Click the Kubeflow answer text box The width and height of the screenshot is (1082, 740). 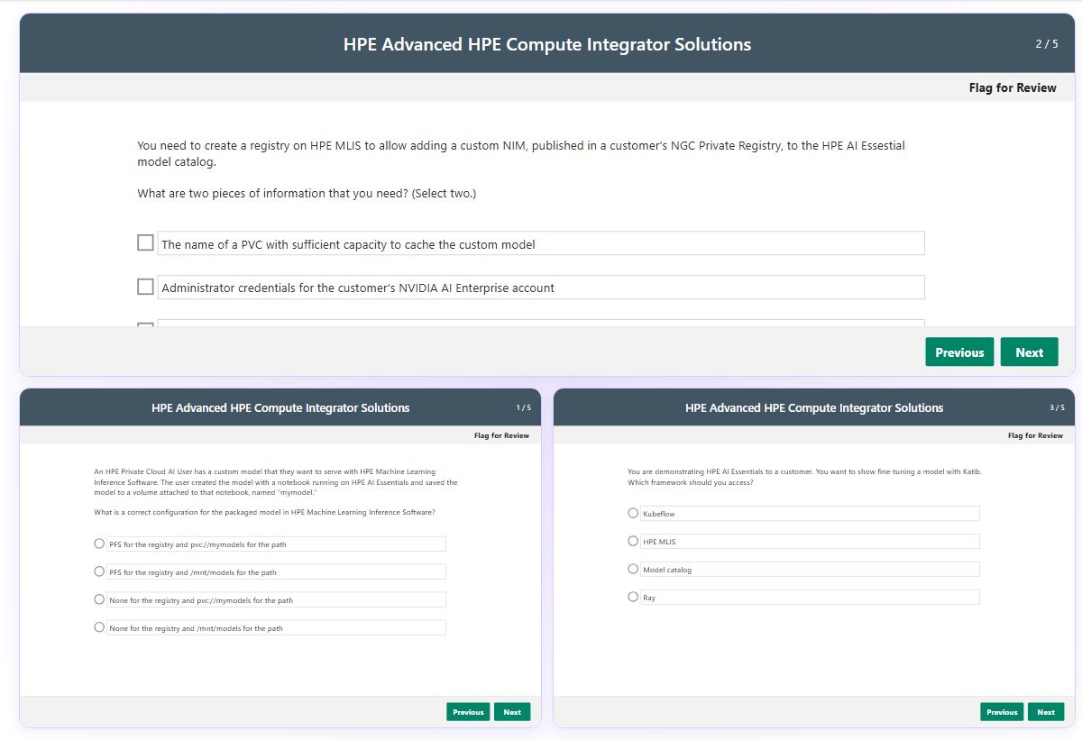[x=810, y=513]
